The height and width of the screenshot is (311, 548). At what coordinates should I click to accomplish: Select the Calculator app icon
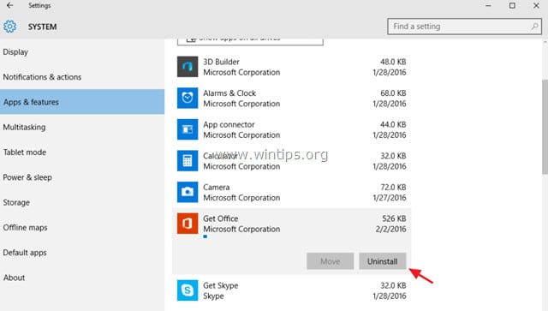[188, 160]
